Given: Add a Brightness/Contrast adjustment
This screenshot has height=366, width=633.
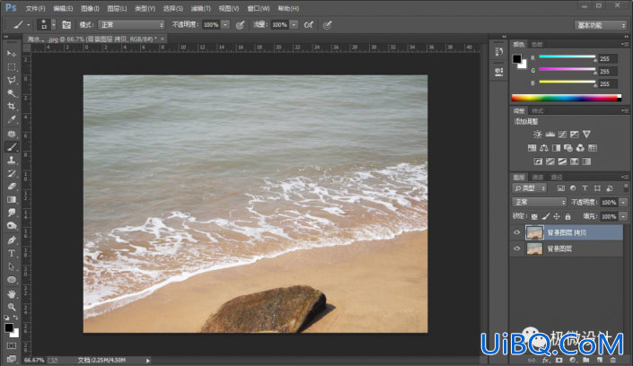Looking at the screenshot, I should (537, 135).
